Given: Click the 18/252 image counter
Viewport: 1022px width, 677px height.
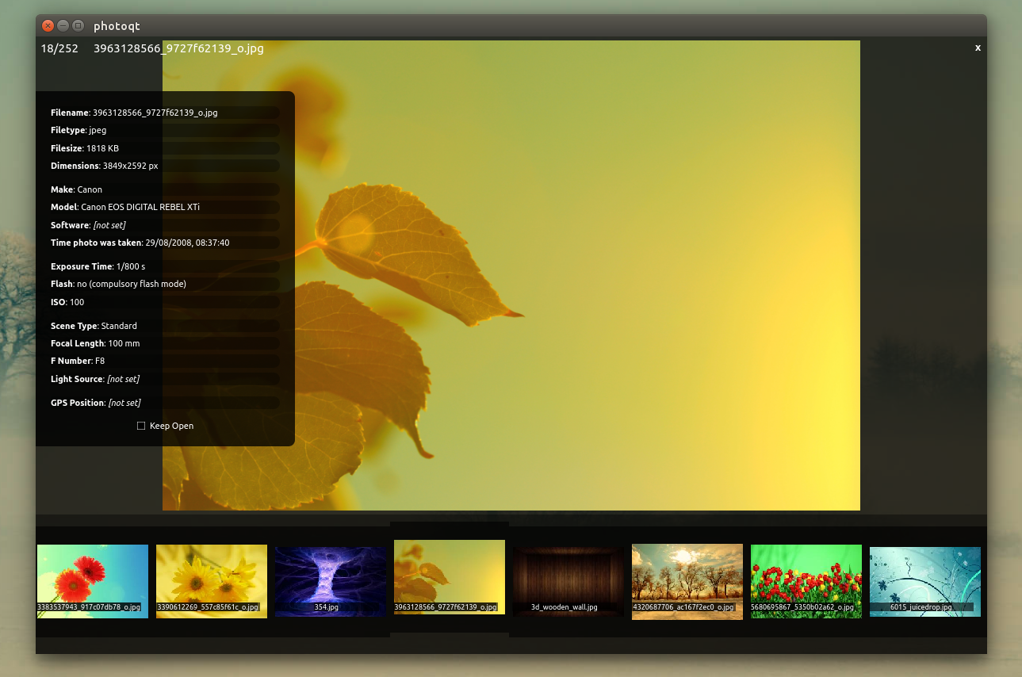Looking at the screenshot, I should 59,48.
